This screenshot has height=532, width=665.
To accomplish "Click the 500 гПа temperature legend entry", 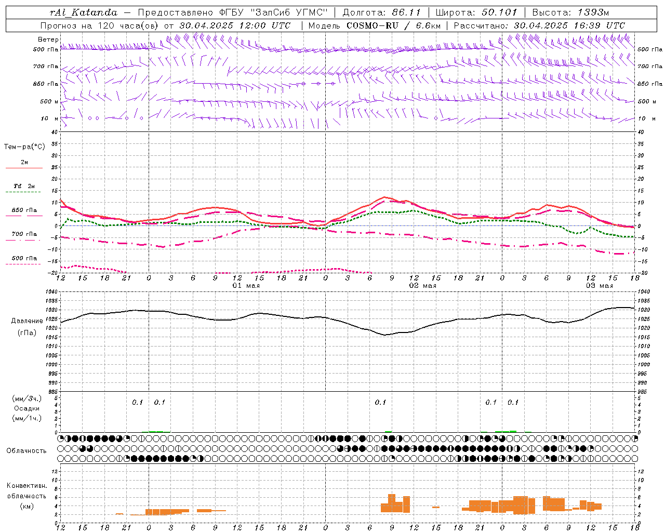I will point(24,258).
